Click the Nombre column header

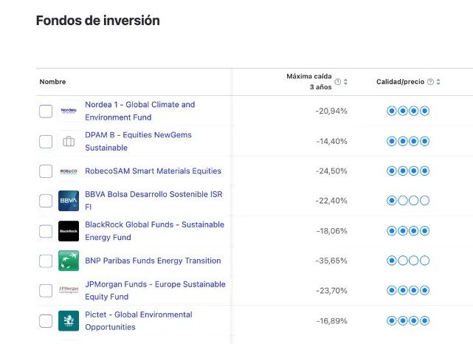pos(52,82)
